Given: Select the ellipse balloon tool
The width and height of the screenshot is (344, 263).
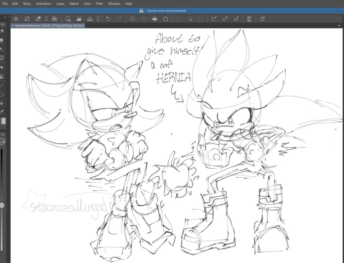Looking at the screenshot, I should [x=2, y=95].
